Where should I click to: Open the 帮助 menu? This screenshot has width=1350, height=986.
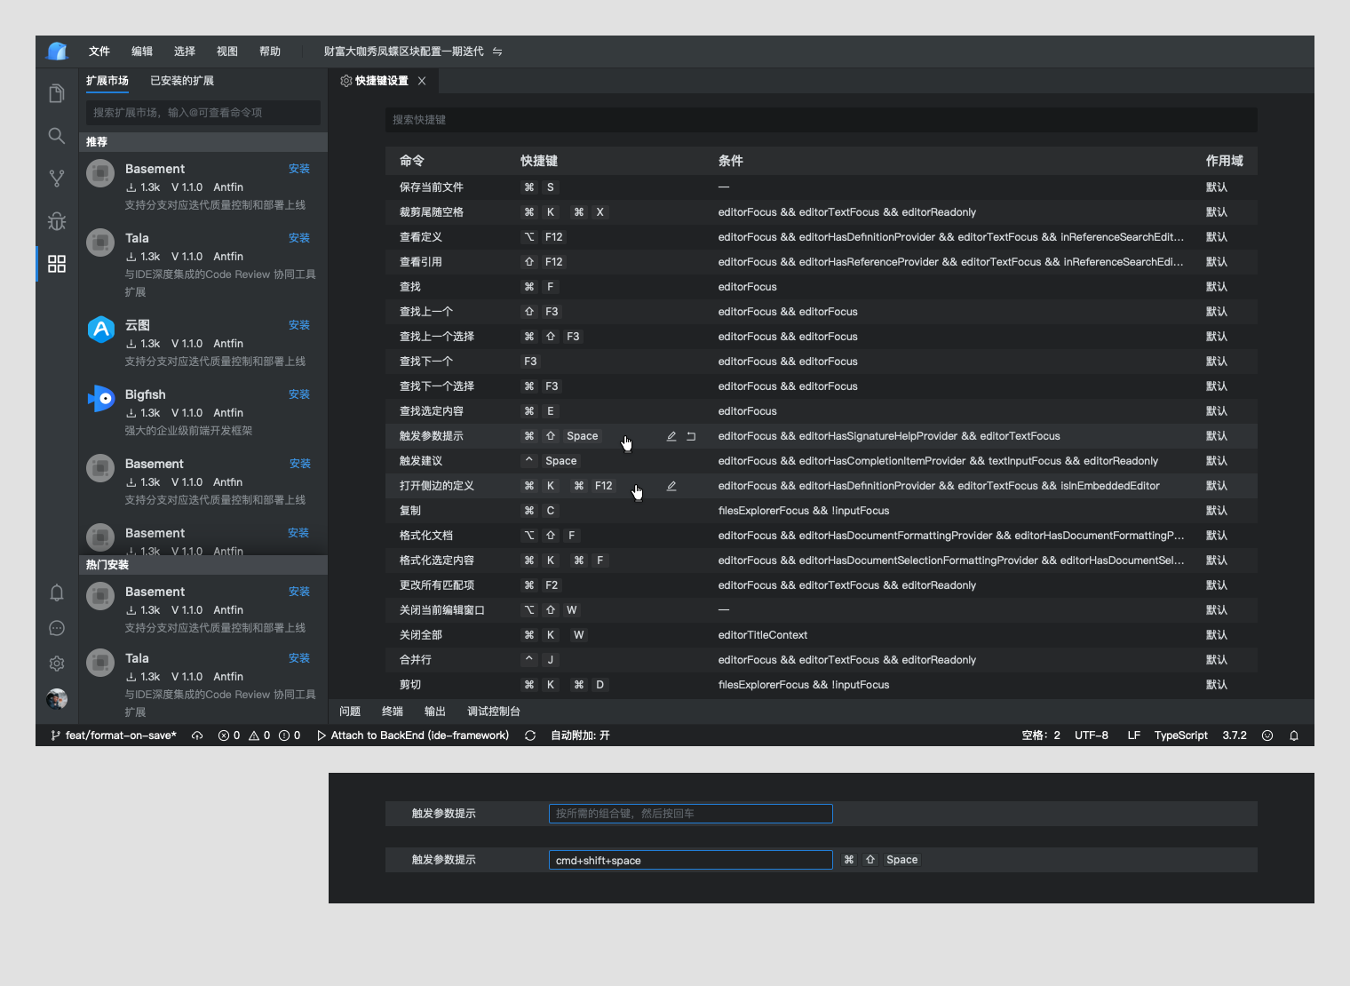[270, 52]
